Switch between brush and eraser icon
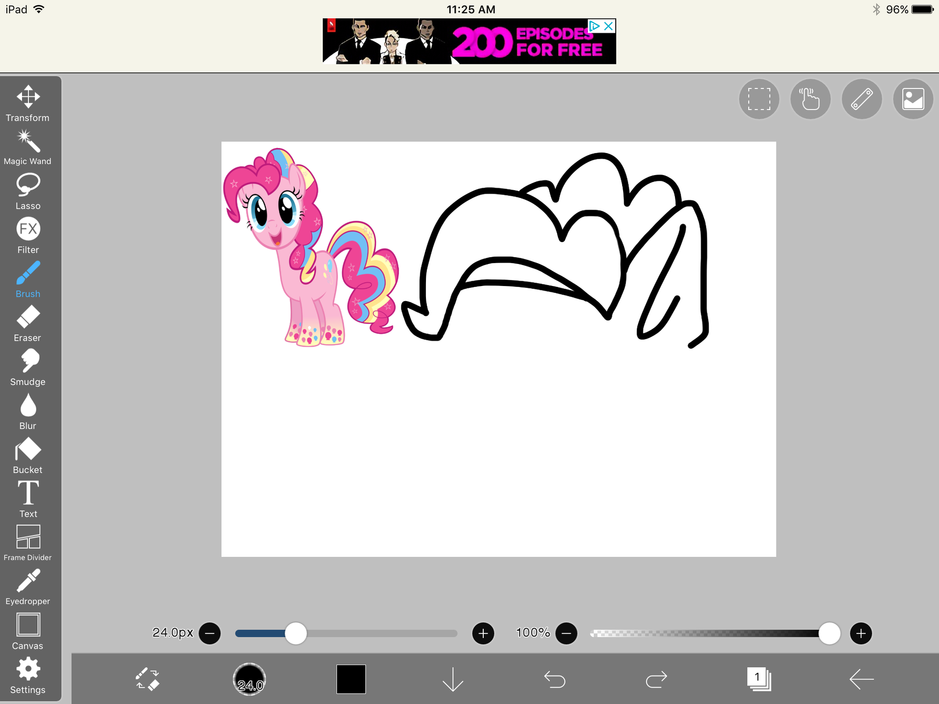 point(147,679)
